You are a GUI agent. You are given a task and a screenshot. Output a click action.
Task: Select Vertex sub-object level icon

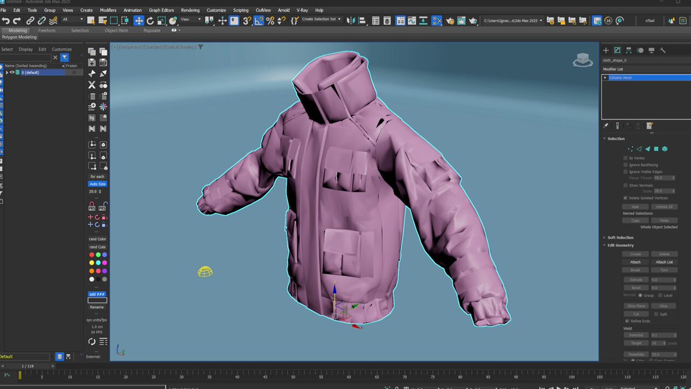(630, 149)
